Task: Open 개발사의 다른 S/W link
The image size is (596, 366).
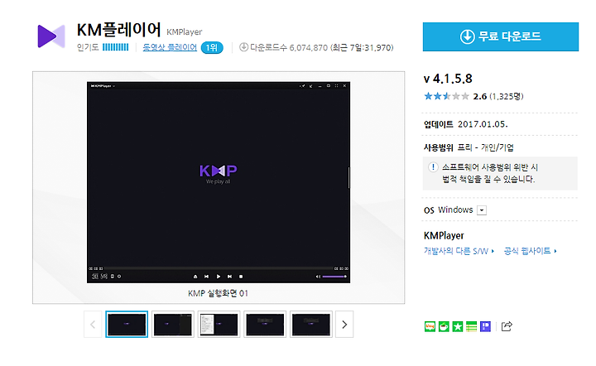Action: tap(459, 251)
